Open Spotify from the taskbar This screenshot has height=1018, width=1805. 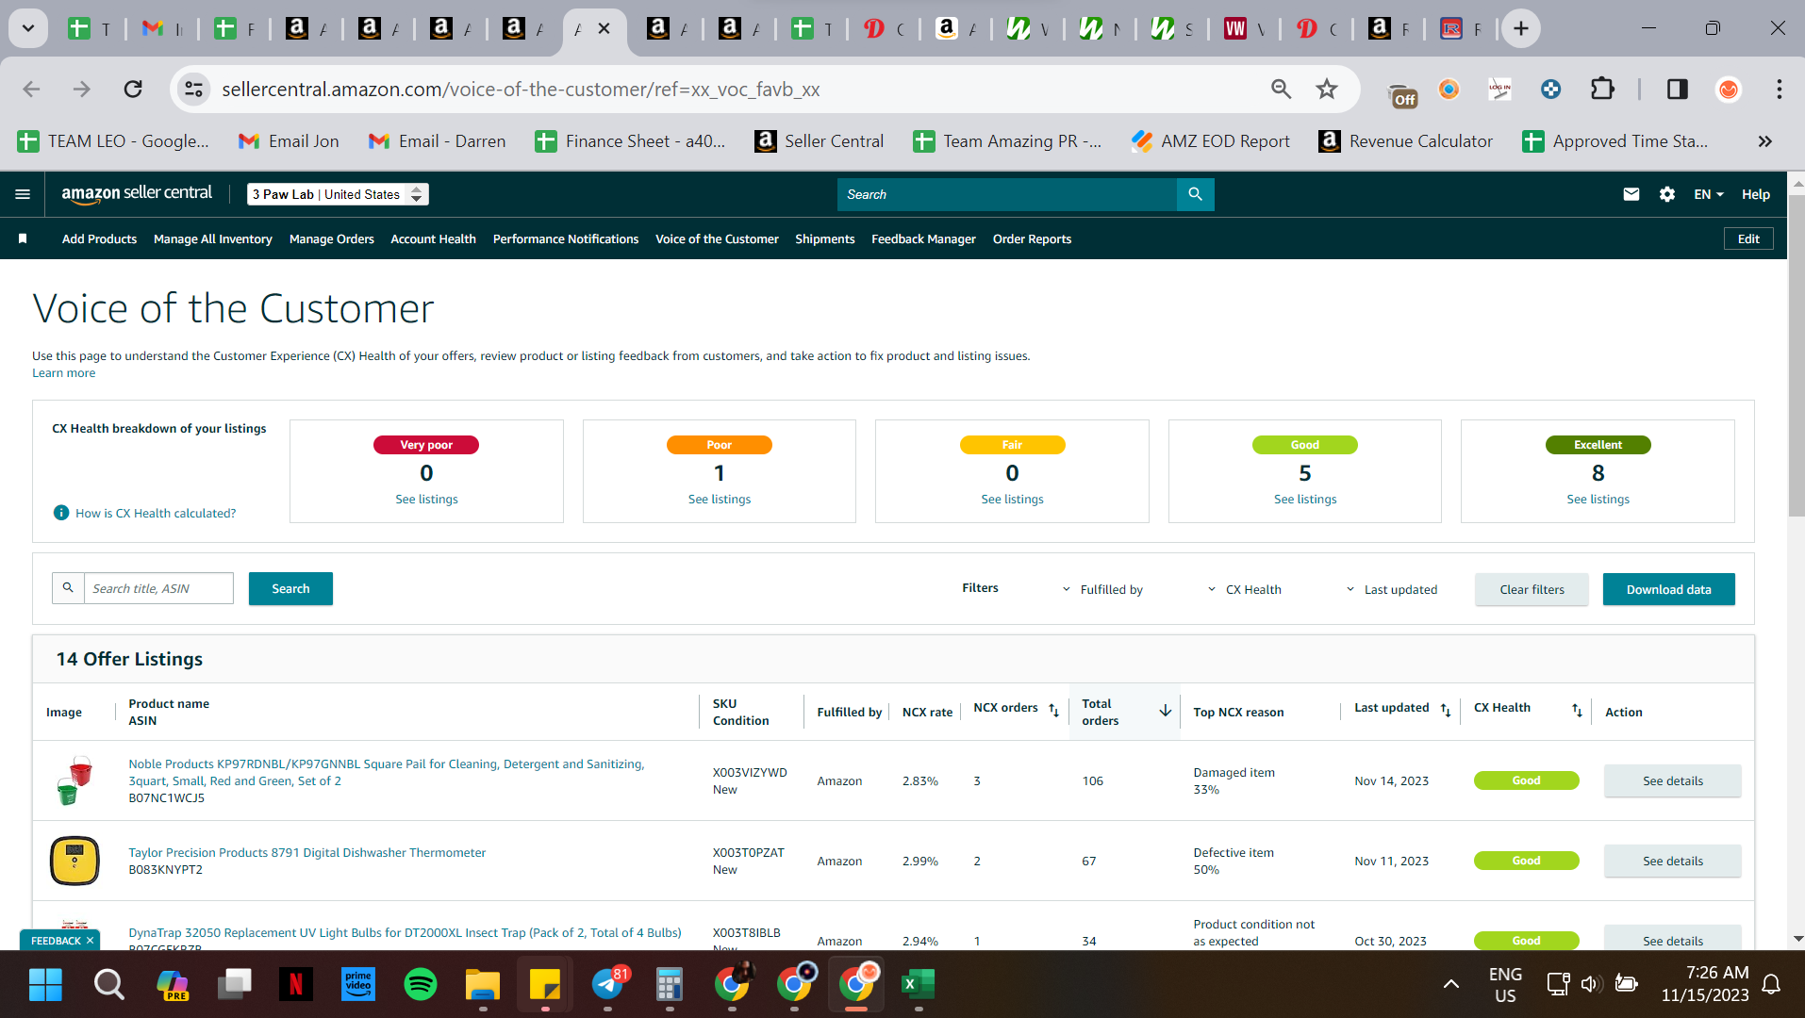click(x=421, y=984)
